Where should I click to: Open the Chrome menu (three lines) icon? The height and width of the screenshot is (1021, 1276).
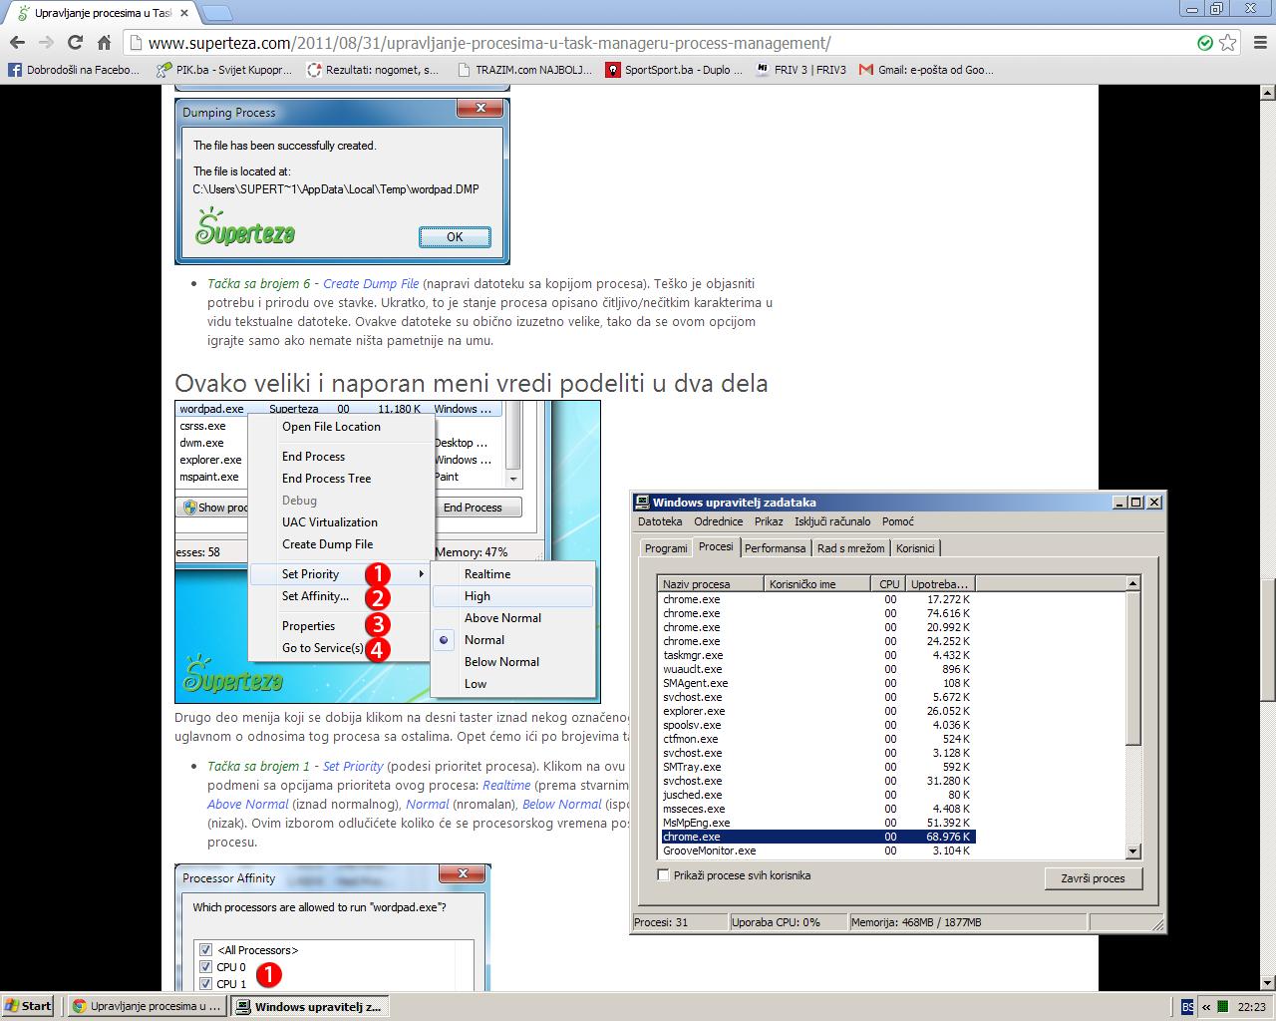pyautogui.click(x=1259, y=43)
